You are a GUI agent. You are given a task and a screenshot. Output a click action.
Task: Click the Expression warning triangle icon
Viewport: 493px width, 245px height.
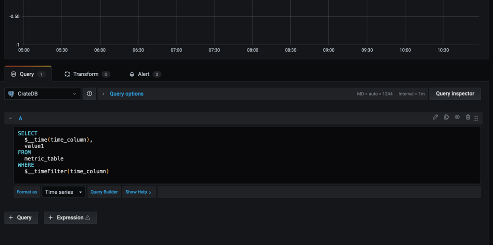click(x=88, y=218)
